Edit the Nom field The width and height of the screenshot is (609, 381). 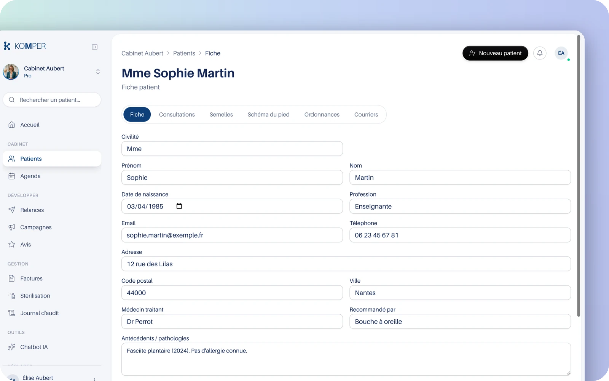tap(460, 178)
